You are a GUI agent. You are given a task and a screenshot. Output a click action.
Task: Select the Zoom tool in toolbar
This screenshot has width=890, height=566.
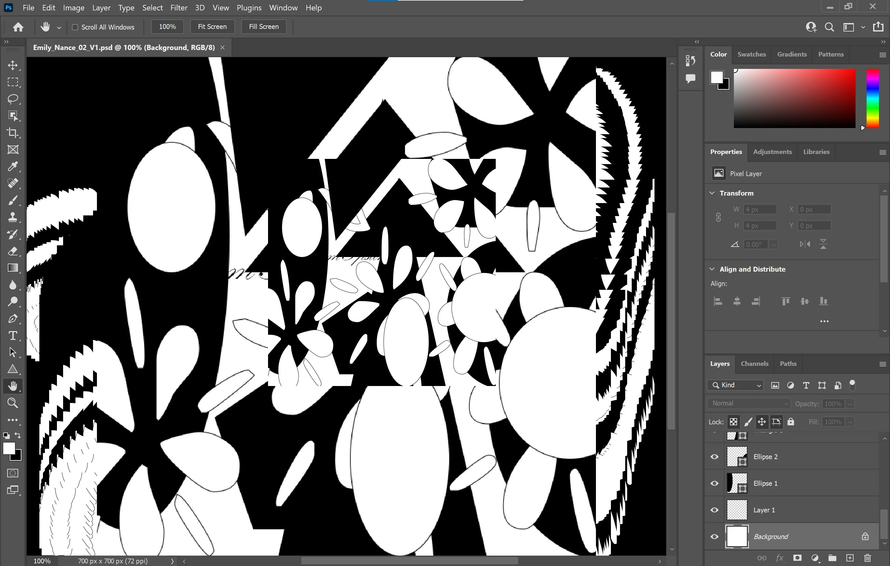coord(13,403)
